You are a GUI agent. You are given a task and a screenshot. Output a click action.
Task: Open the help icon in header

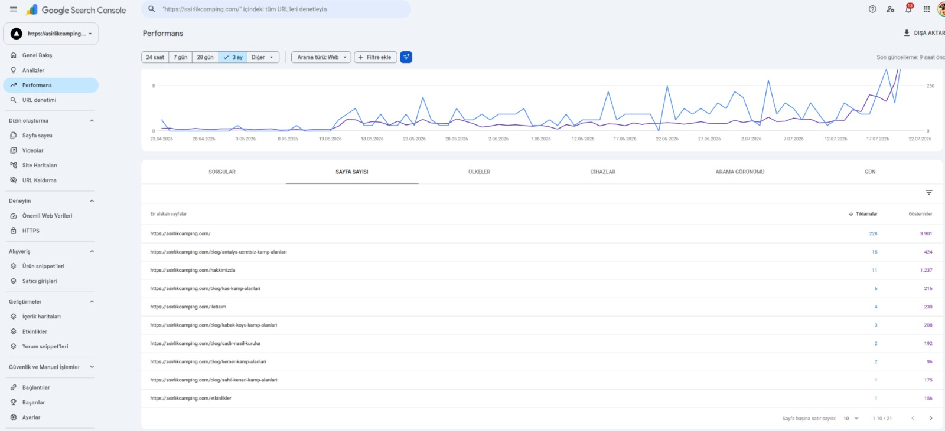(x=872, y=9)
